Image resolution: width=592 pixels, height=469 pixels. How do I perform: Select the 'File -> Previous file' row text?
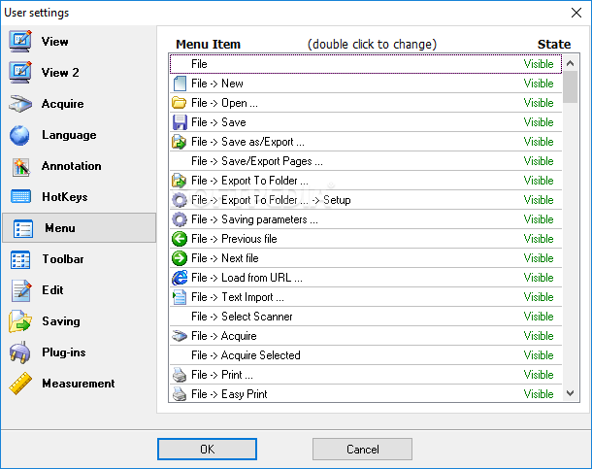tap(234, 239)
